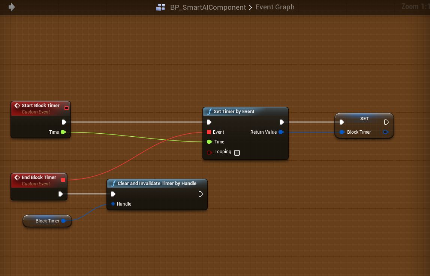430x276 pixels.
Task: Select Event Graph breadcrumb
Action: click(275, 7)
